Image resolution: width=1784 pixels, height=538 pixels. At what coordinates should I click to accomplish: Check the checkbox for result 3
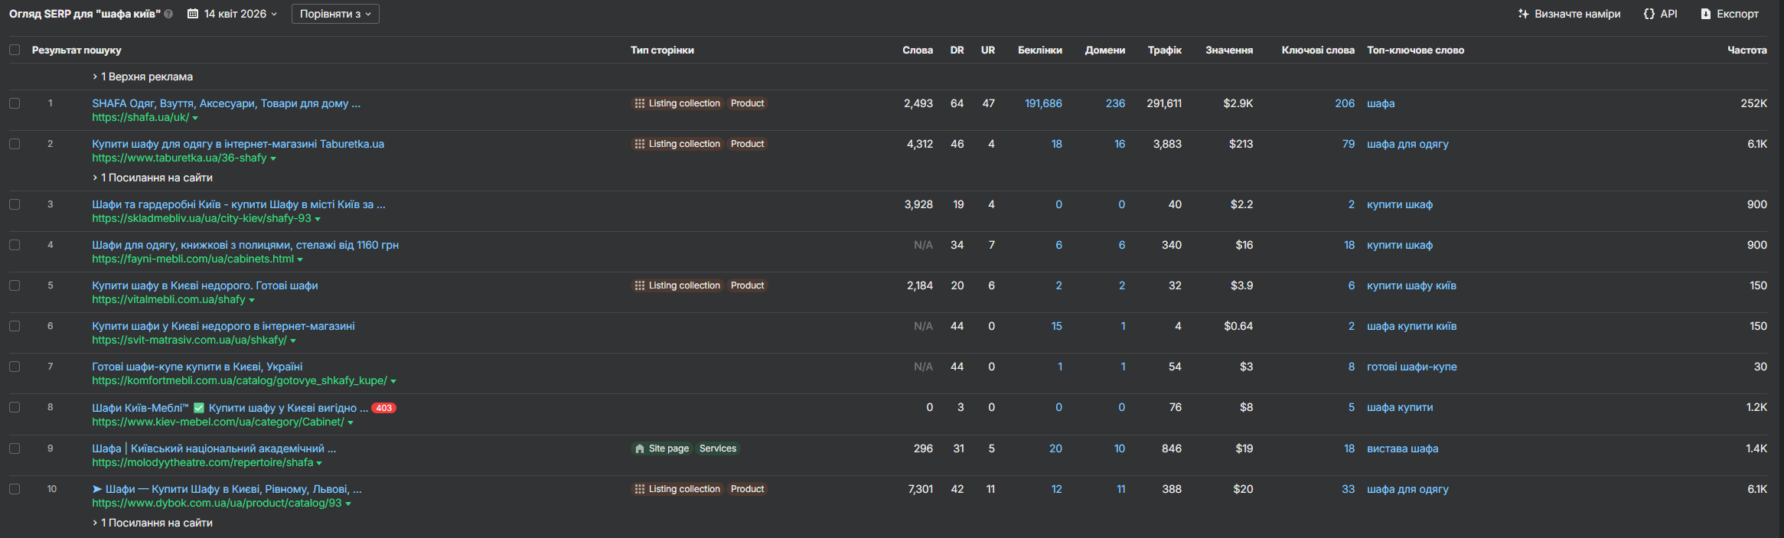click(15, 204)
